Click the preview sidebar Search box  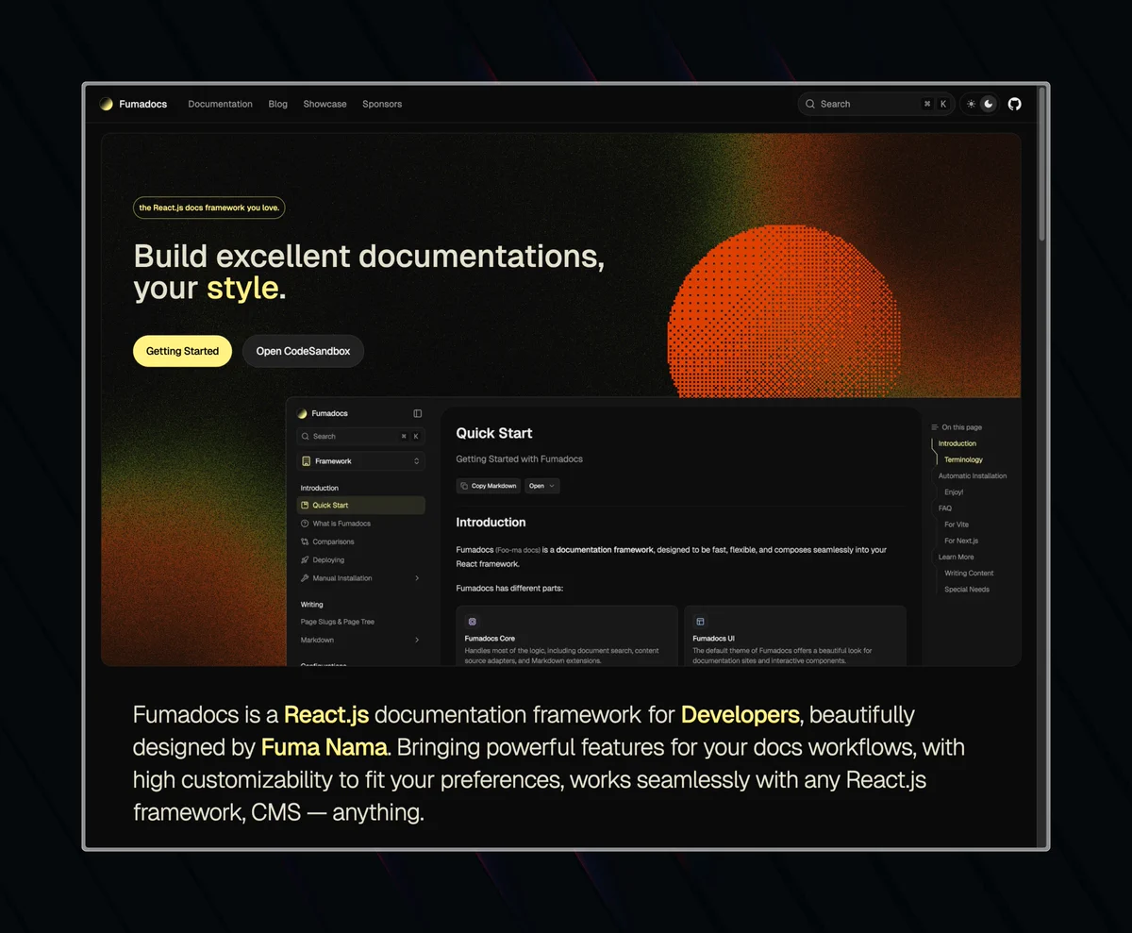tap(360, 436)
